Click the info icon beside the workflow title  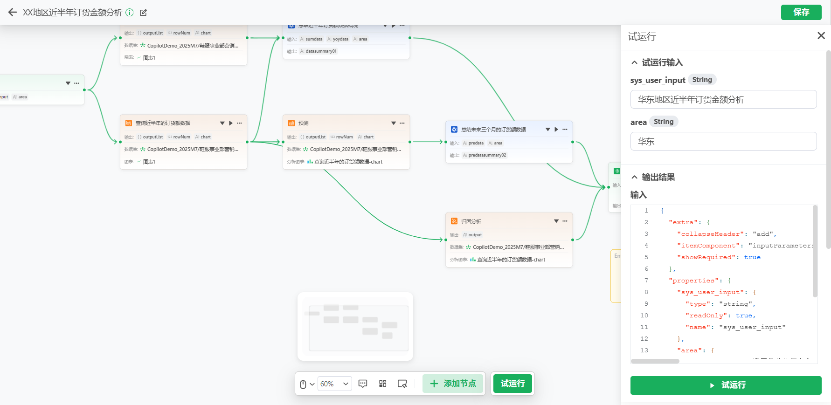130,13
